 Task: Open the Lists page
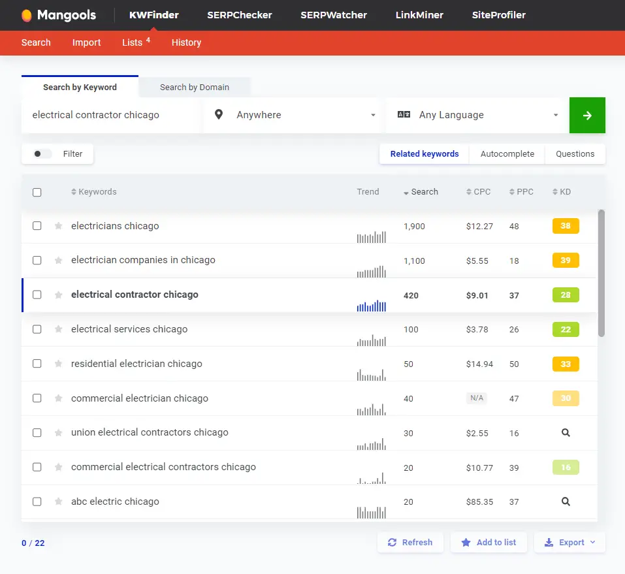click(136, 42)
